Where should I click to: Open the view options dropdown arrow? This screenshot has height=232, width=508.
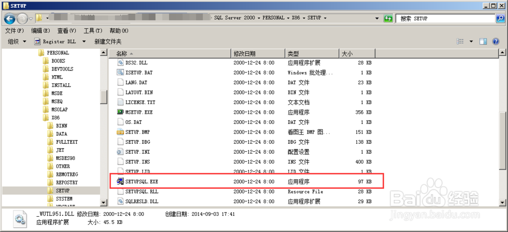[471, 42]
